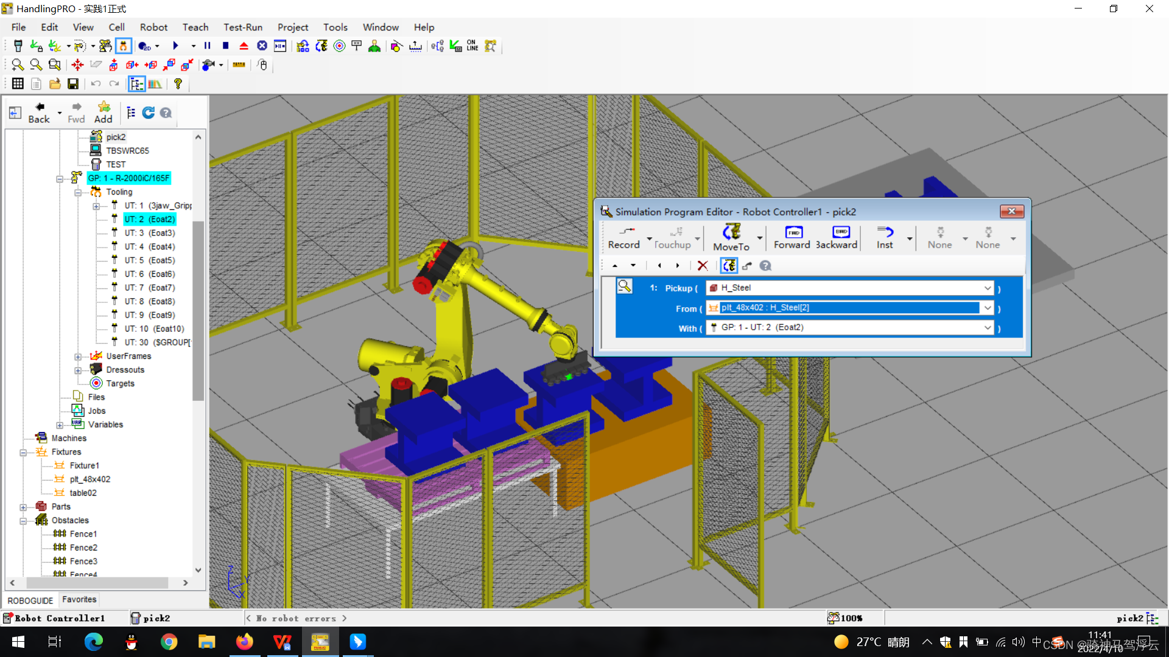The image size is (1169, 657).
Task: Click the Back button in cell browser
Action: pyautogui.click(x=39, y=113)
